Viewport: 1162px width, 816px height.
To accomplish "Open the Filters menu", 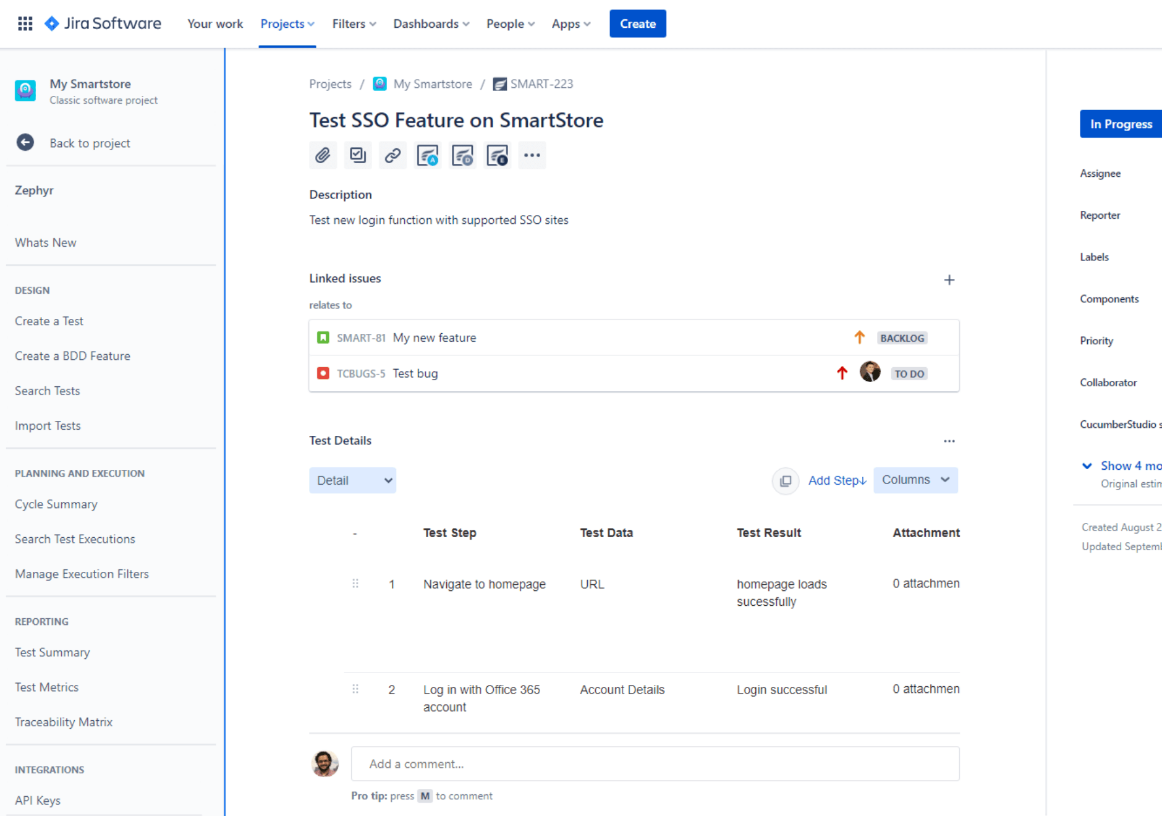I will tap(354, 23).
